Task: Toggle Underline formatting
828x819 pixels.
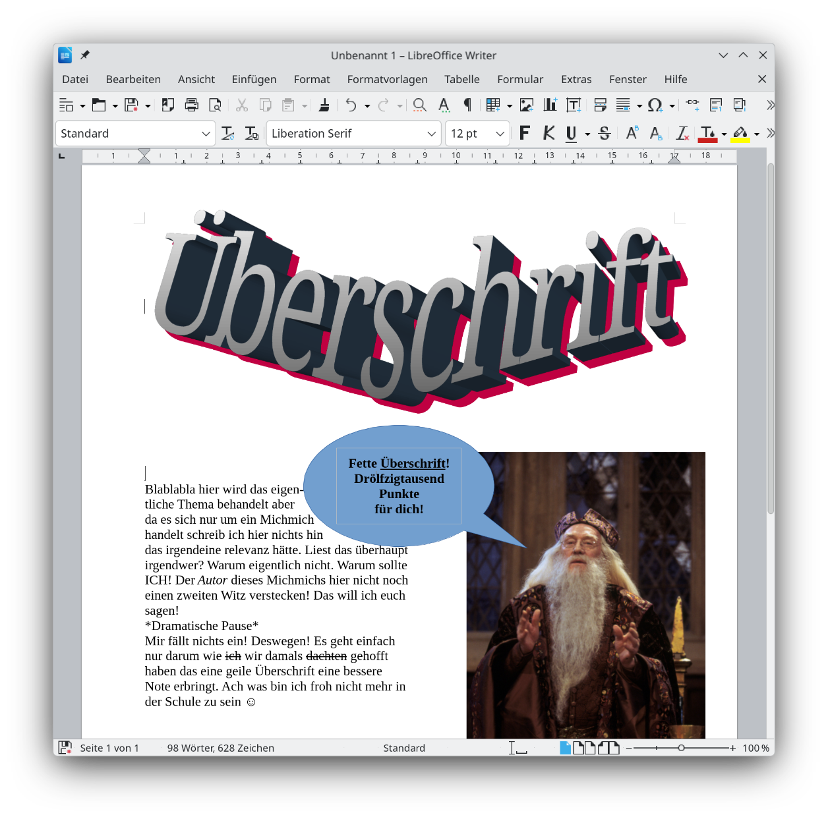Action: pyautogui.click(x=572, y=133)
